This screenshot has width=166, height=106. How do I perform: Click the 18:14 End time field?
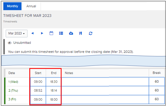(54, 90)
